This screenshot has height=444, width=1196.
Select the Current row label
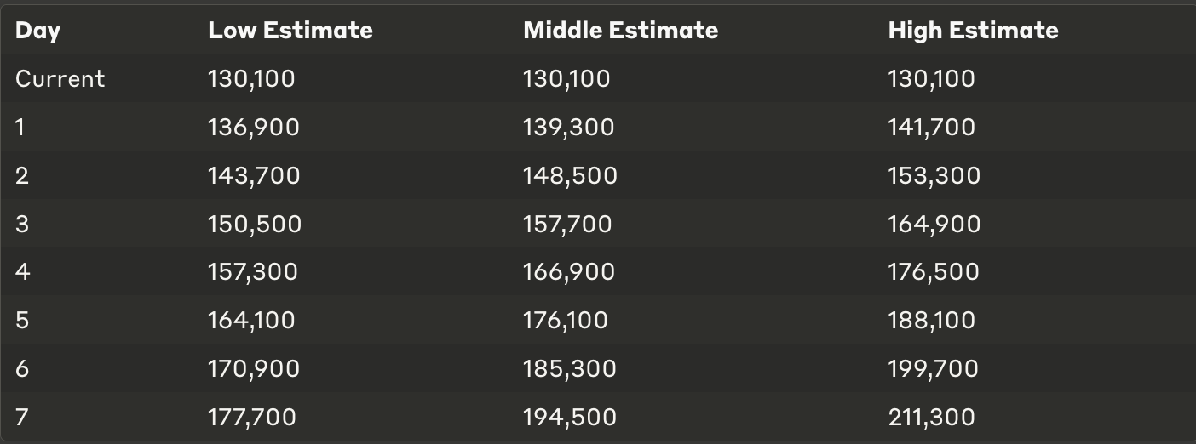coord(60,79)
